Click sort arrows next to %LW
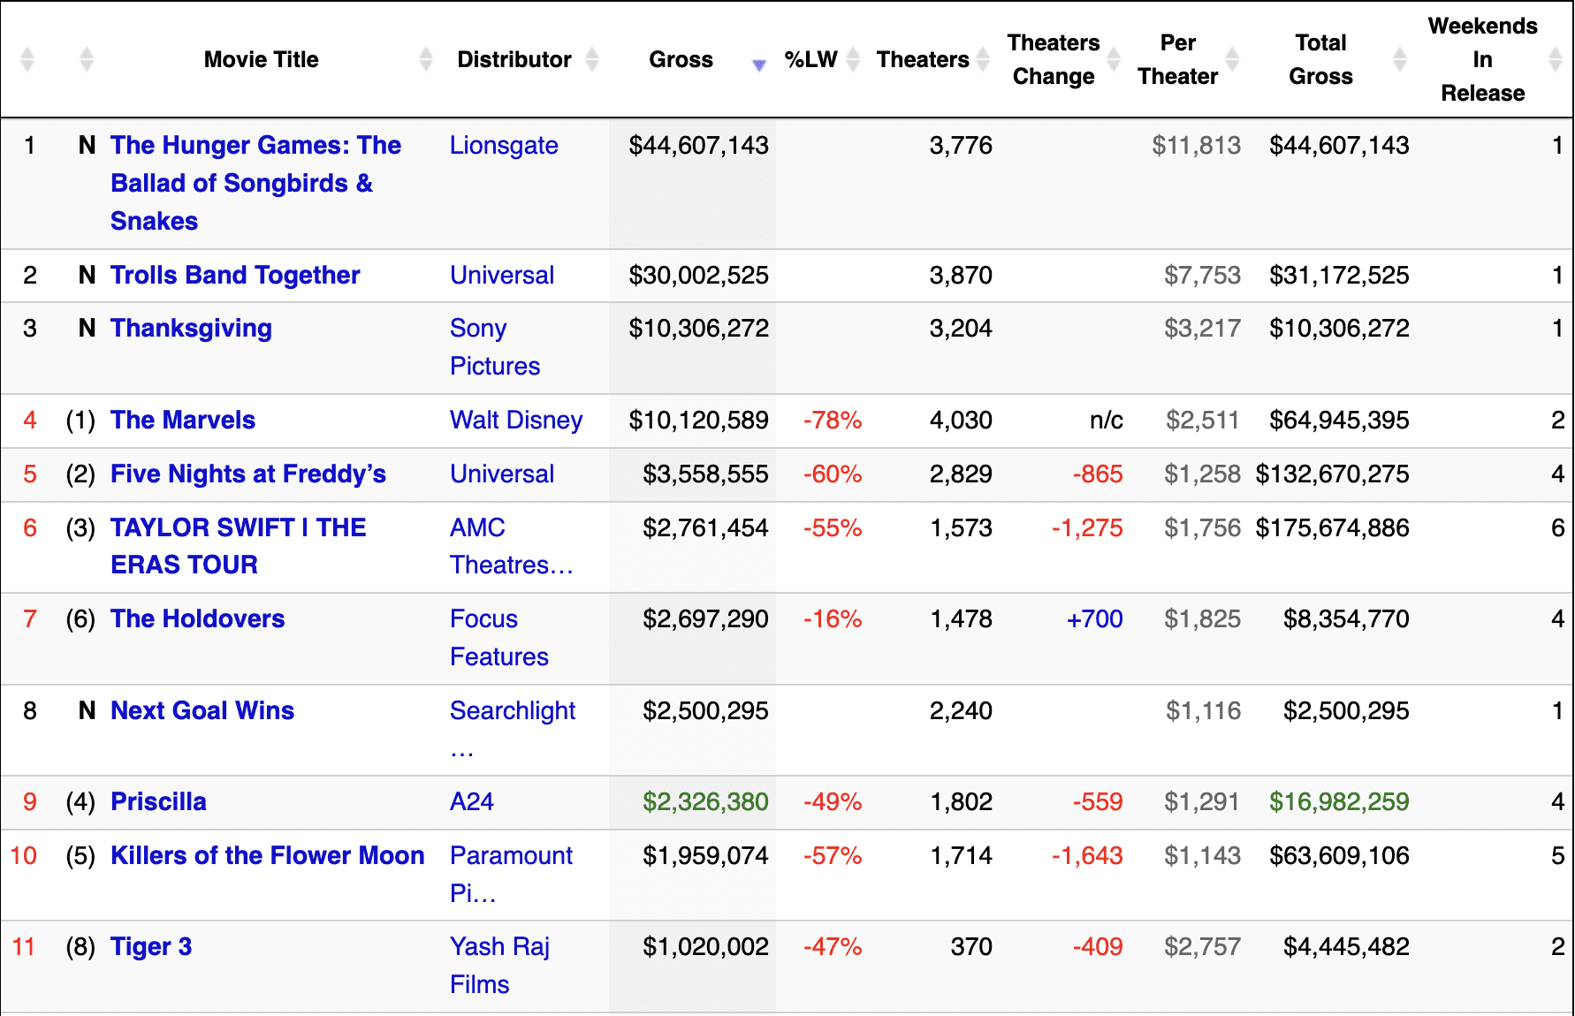The height and width of the screenshot is (1016, 1575). (853, 59)
